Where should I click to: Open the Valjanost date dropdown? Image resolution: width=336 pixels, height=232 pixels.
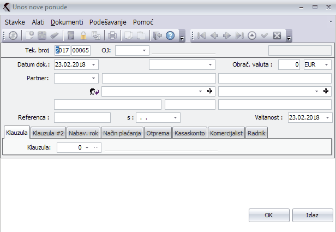click(x=327, y=117)
